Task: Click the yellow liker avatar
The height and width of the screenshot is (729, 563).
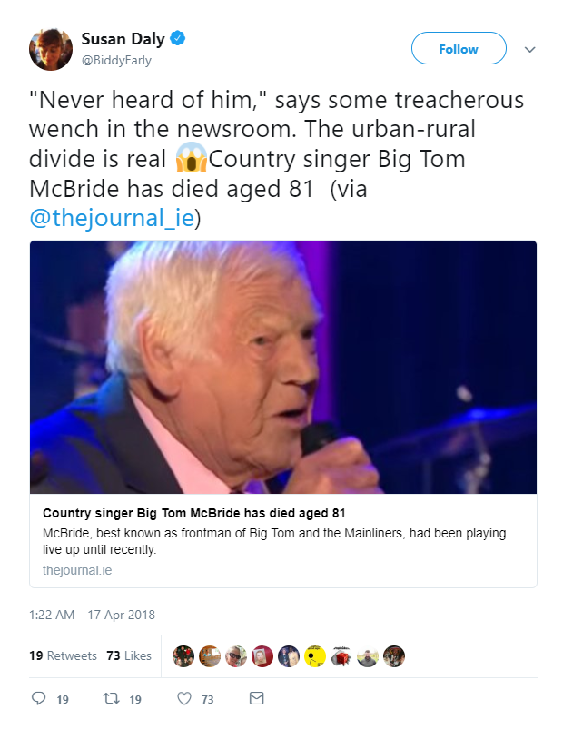Action: tap(315, 655)
